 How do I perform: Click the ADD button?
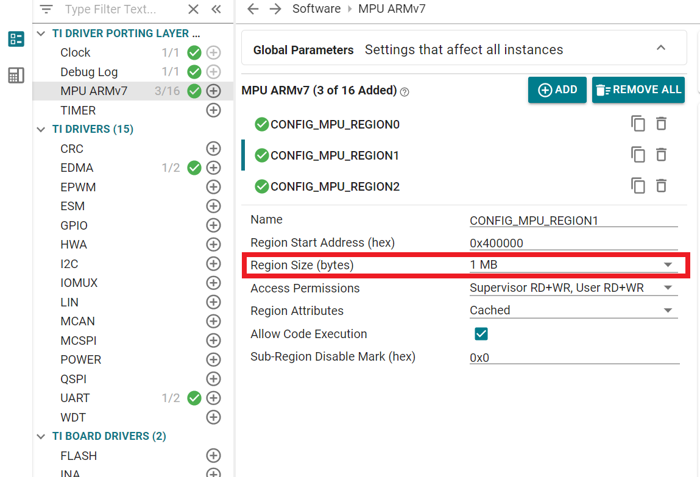click(557, 90)
